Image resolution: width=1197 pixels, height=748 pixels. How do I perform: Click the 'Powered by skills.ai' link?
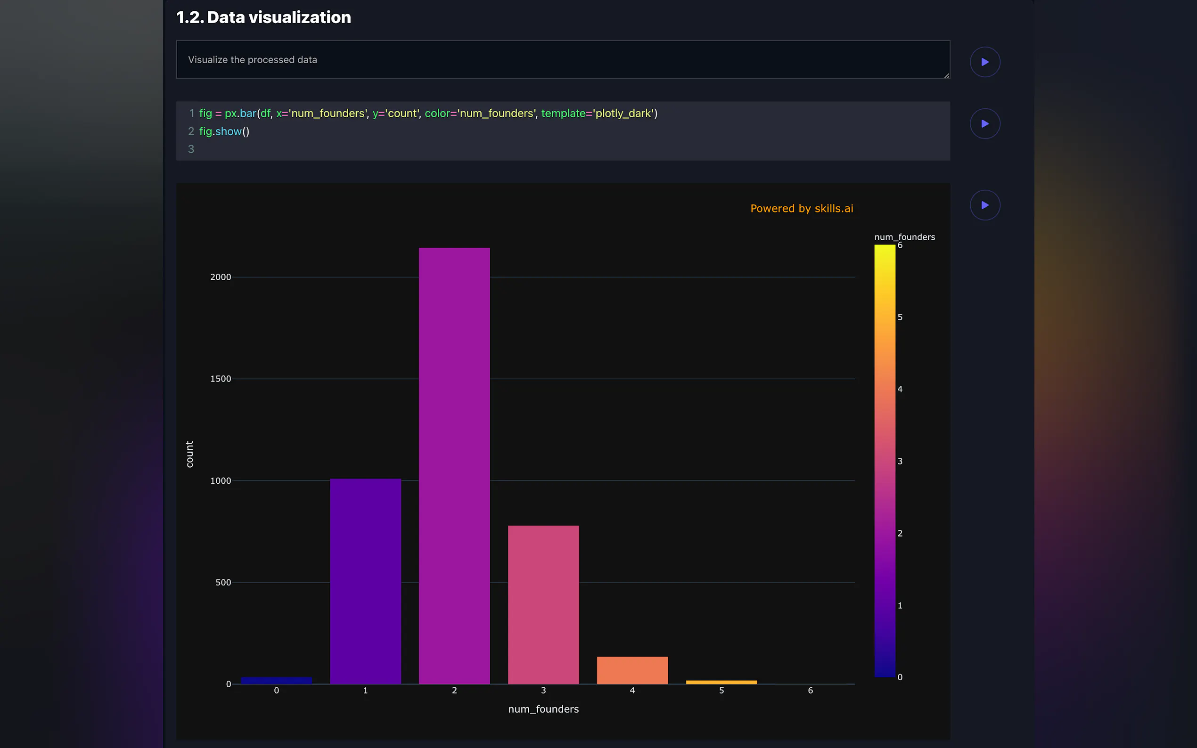[801, 208]
